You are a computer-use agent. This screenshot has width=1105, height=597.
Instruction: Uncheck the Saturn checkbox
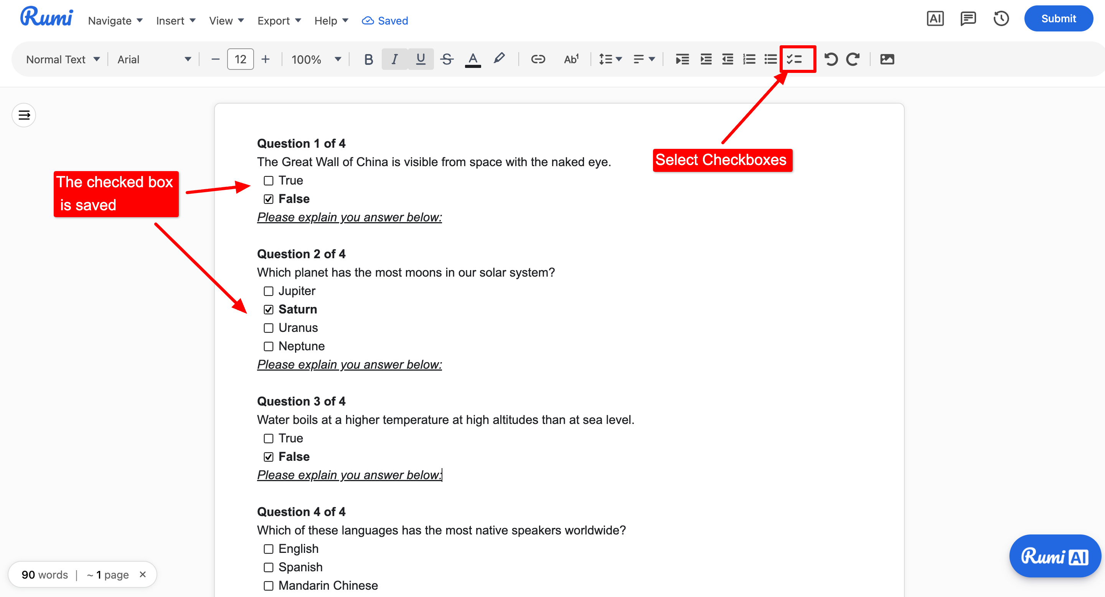[x=269, y=310]
